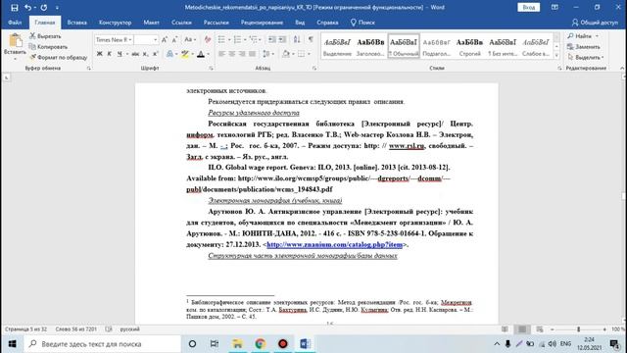Clear all formatting with the eraser icon
This screenshot has height=353, width=627.
[x=207, y=39]
